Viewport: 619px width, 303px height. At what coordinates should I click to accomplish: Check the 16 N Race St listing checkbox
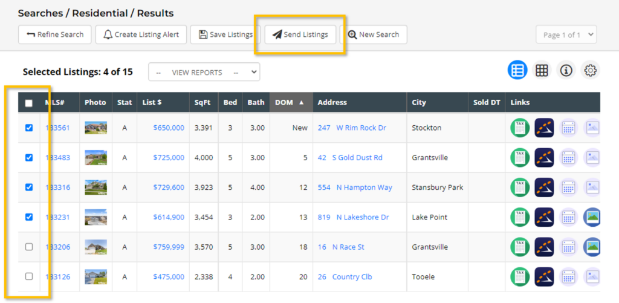click(x=29, y=247)
